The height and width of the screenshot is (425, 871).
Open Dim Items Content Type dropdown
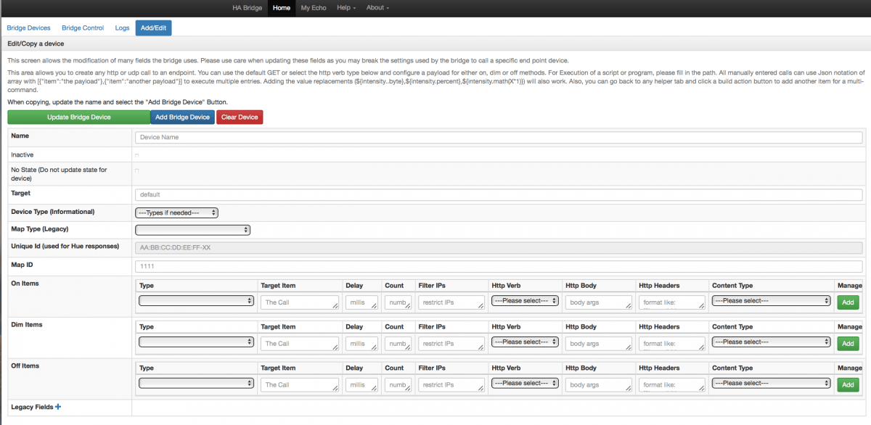tap(770, 342)
